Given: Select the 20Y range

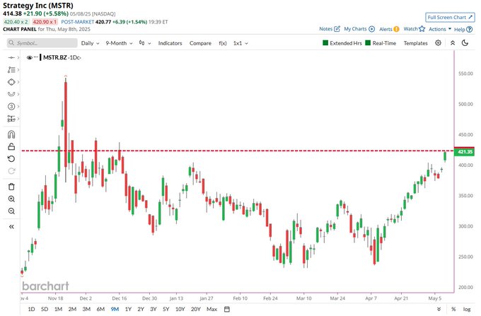Looking at the screenshot, I should (196, 309).
